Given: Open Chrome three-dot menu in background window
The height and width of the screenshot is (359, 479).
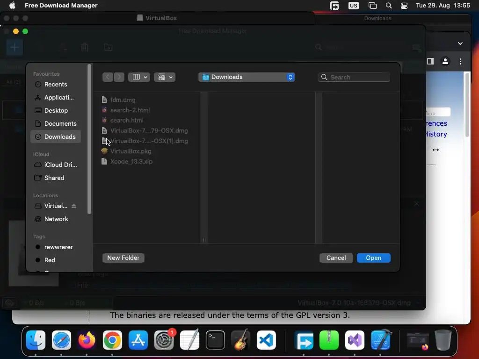Looking at the screenshot, I should pyautogui.click(x=460, y=62).
